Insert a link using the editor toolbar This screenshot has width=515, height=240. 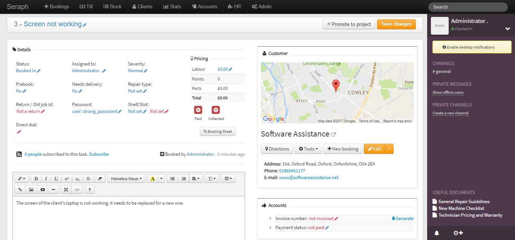pos(20,190)
